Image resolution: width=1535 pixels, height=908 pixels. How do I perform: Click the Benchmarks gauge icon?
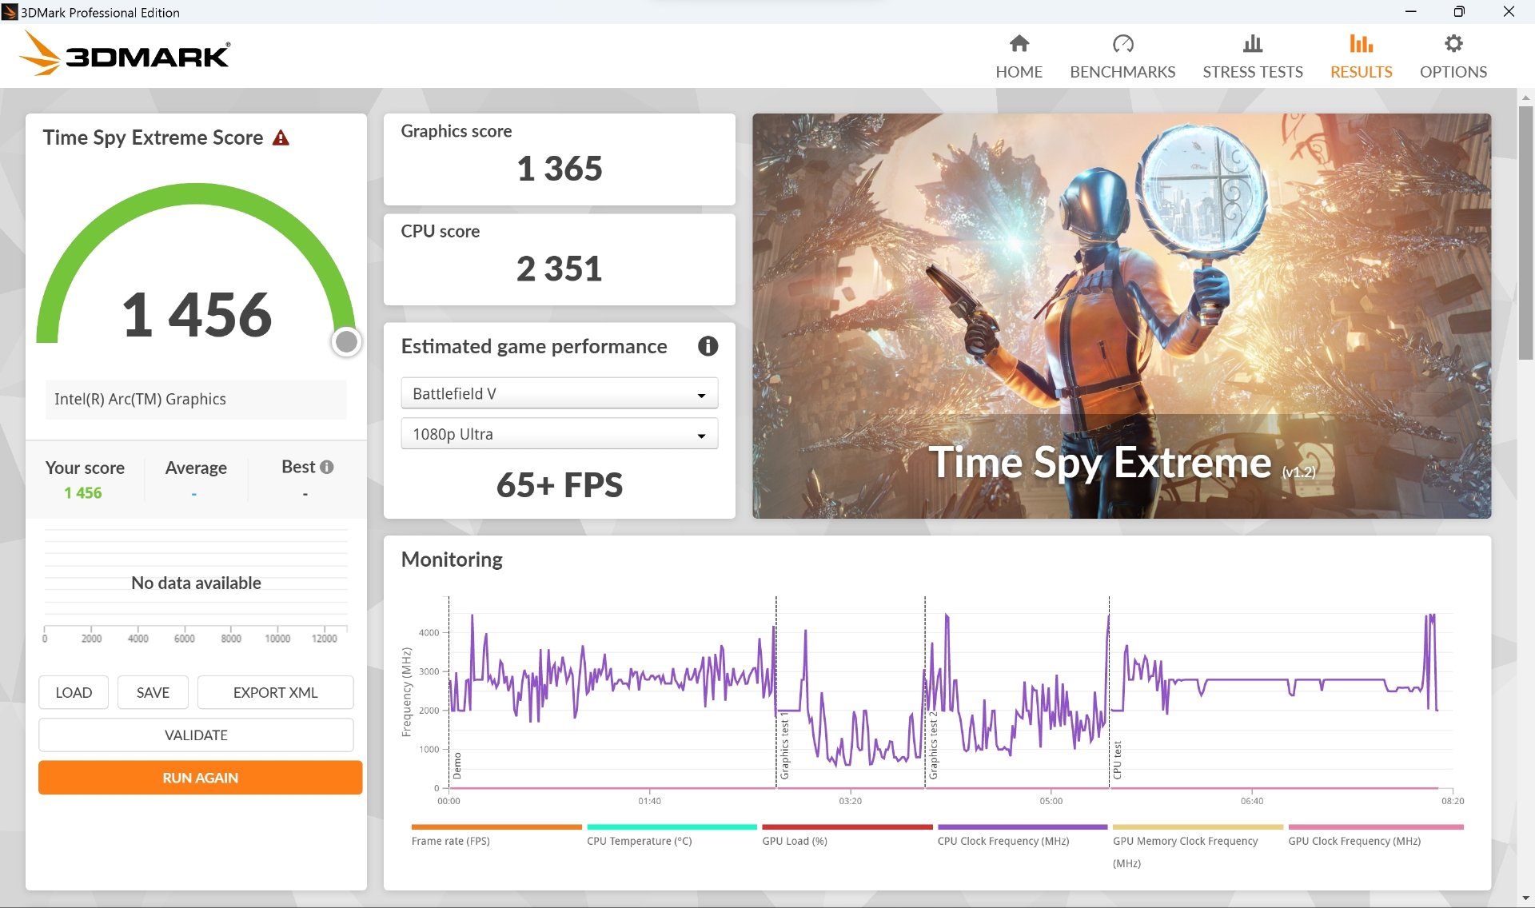click(1122, 43)
